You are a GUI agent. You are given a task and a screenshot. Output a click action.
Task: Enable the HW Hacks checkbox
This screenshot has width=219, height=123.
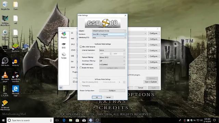pyautogui.click(x=81, y=68)
